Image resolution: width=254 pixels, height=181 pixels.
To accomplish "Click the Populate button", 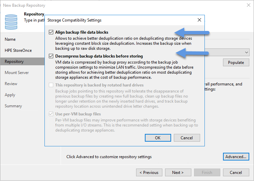I will [236, 63].
